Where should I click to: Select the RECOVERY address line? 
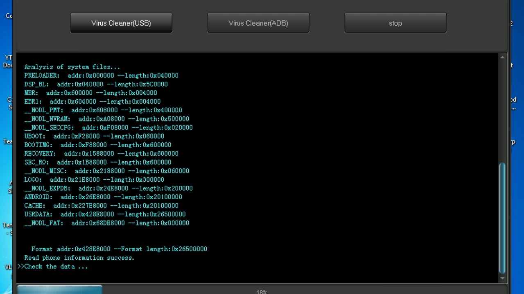pos(101,154)
